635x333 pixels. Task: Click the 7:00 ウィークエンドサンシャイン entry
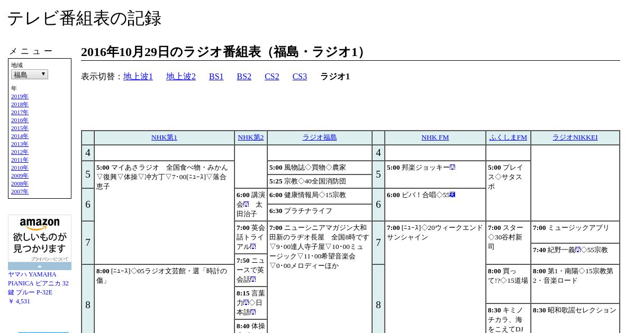[435, 277]
